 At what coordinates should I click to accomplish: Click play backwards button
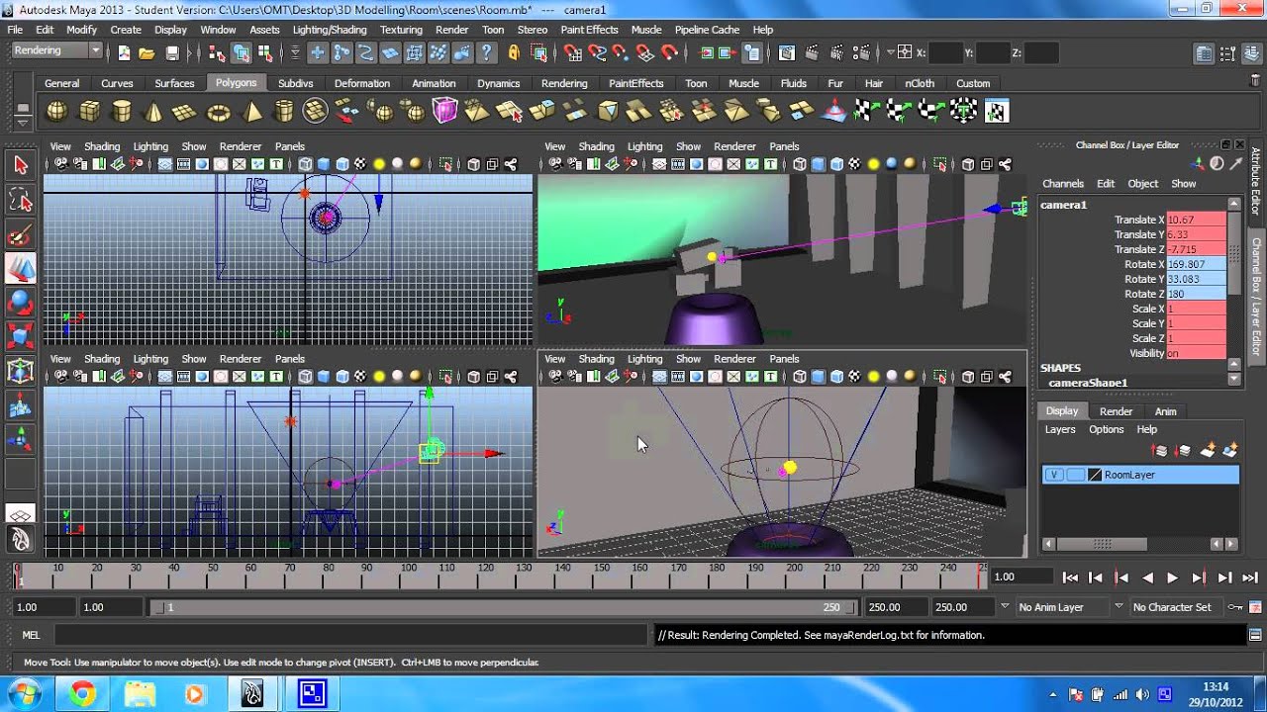pyautogui.click(x=1147, y=578)
